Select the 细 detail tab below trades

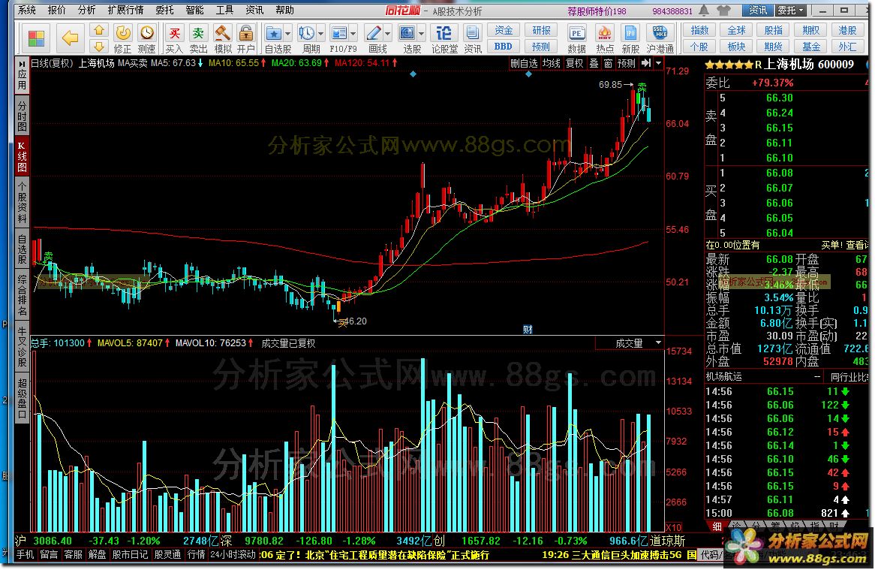[x=717, y=526]
